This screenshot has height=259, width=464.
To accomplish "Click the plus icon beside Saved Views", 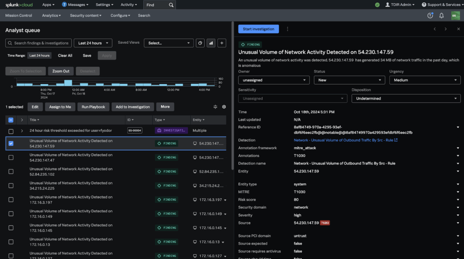I will (x=222, y=43).
